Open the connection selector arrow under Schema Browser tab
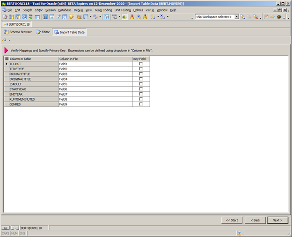292x237 pixels. tap(9, 40)
